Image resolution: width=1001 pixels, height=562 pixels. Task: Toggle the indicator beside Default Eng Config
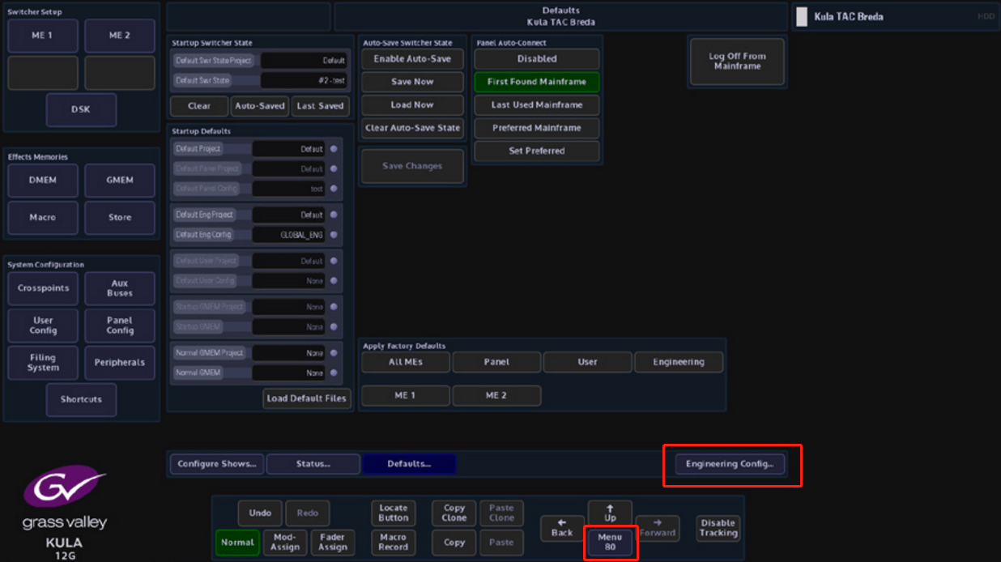click(334, 235)
